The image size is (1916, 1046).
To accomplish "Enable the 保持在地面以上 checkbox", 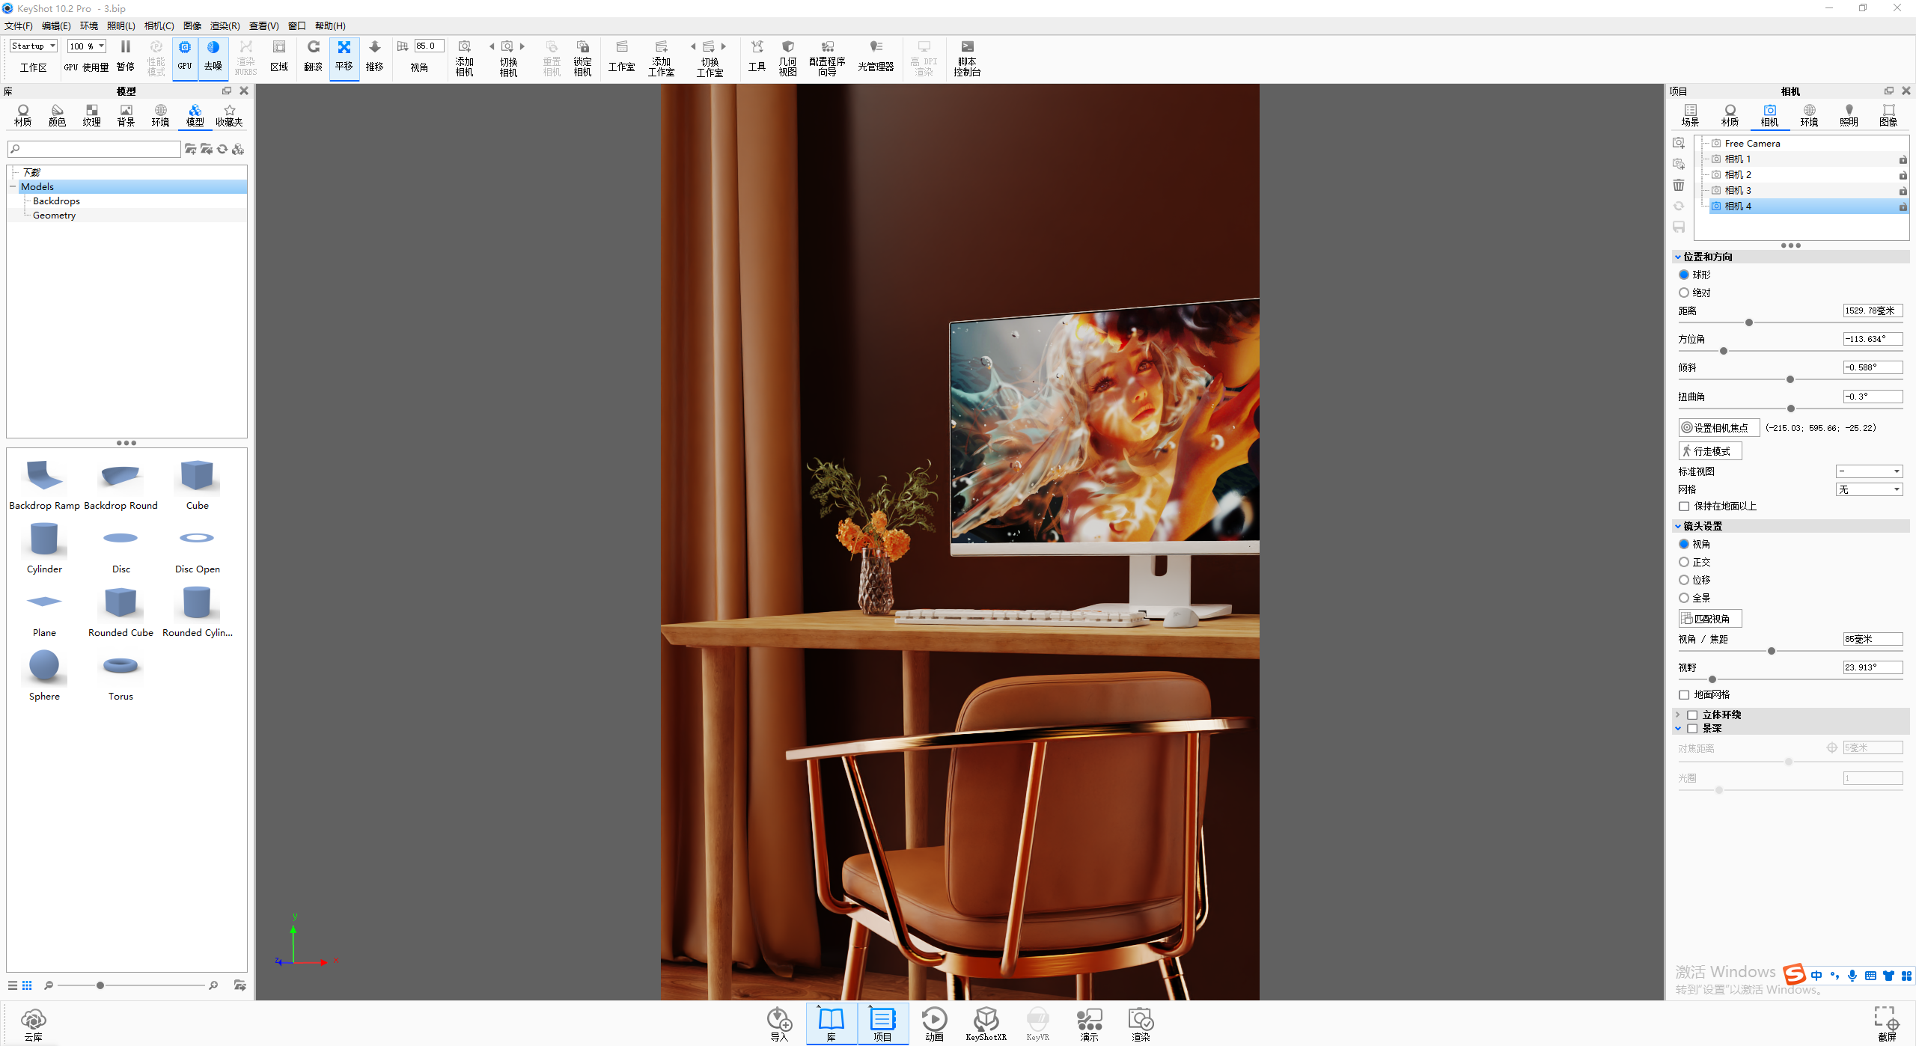I will (x=1684, y=507).
